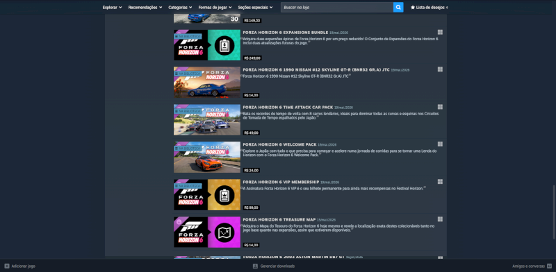Expand Formas de jogar menu
556x272 pixels.
click(x=215, y=7)
